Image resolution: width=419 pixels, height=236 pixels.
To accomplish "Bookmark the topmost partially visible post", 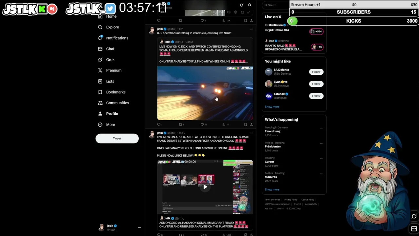I will click(246, 20).
